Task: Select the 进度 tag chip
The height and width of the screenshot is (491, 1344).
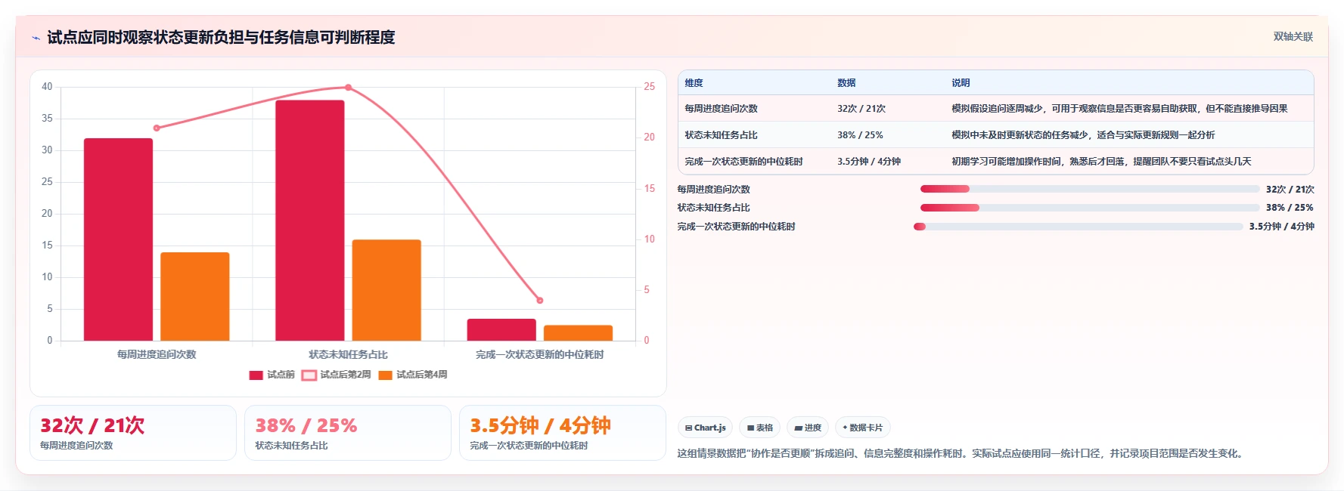Action: click(x=808, y=428)
